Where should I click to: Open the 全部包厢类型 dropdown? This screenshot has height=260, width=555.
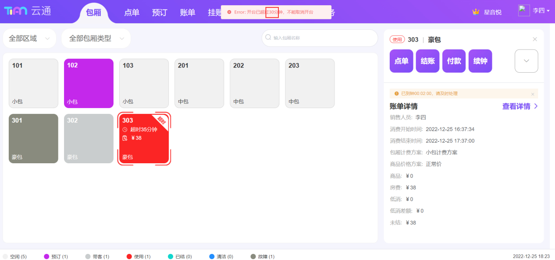(96, 39)
